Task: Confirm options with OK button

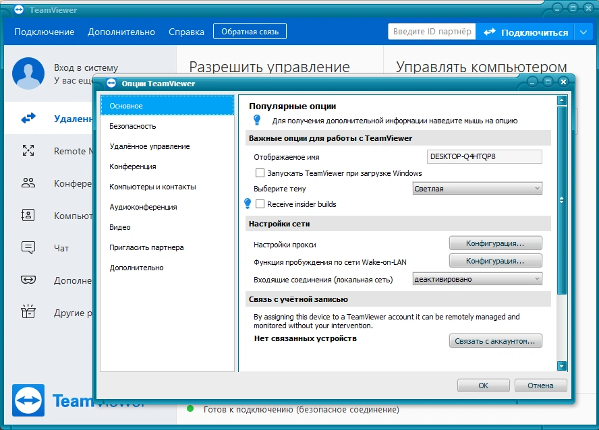Action: (483, 386)
